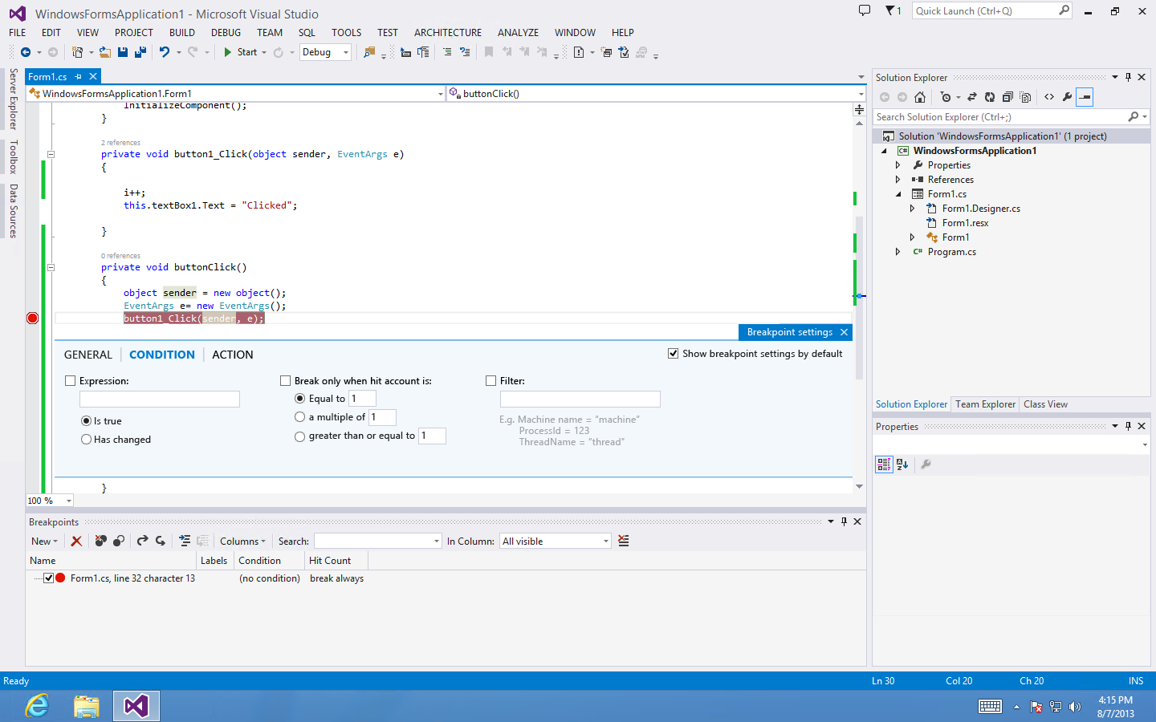Screen dimensions: 1156x722
Task: Click the Start debugging button
Action: pos(240,52)
